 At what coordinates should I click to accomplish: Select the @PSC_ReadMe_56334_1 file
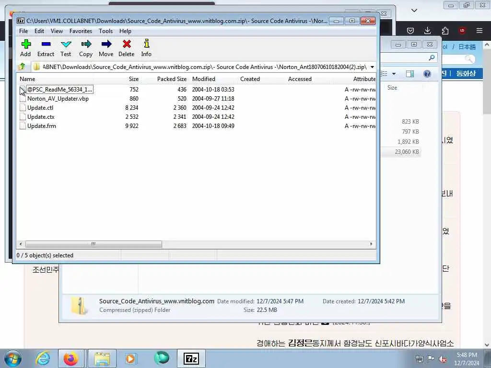[x=59, y=90]
